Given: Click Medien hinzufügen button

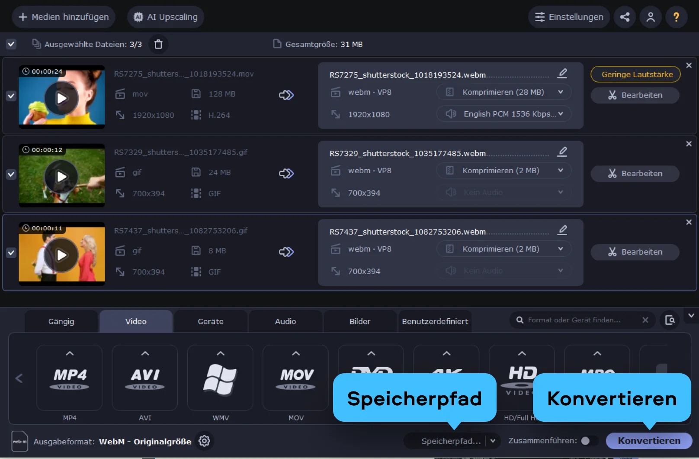Looking at the screenshot, I should coord(64,17).
